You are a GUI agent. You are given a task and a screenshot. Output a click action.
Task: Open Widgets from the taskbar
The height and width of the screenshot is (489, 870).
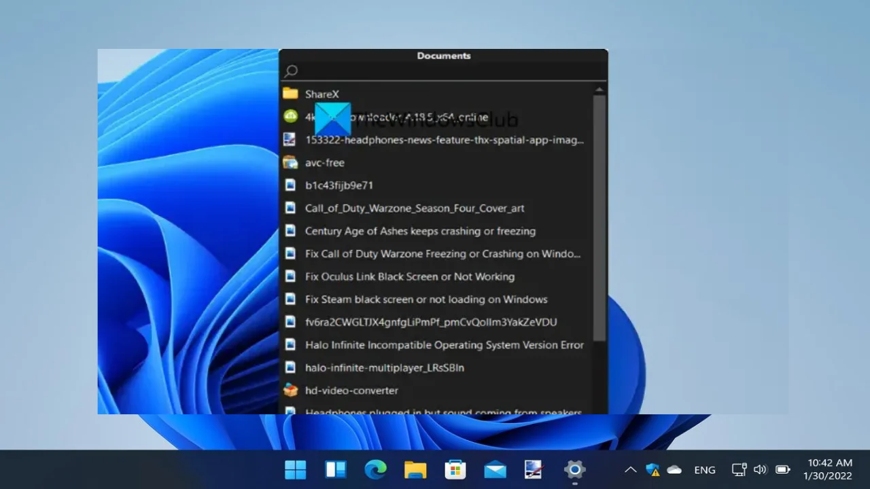336,469
